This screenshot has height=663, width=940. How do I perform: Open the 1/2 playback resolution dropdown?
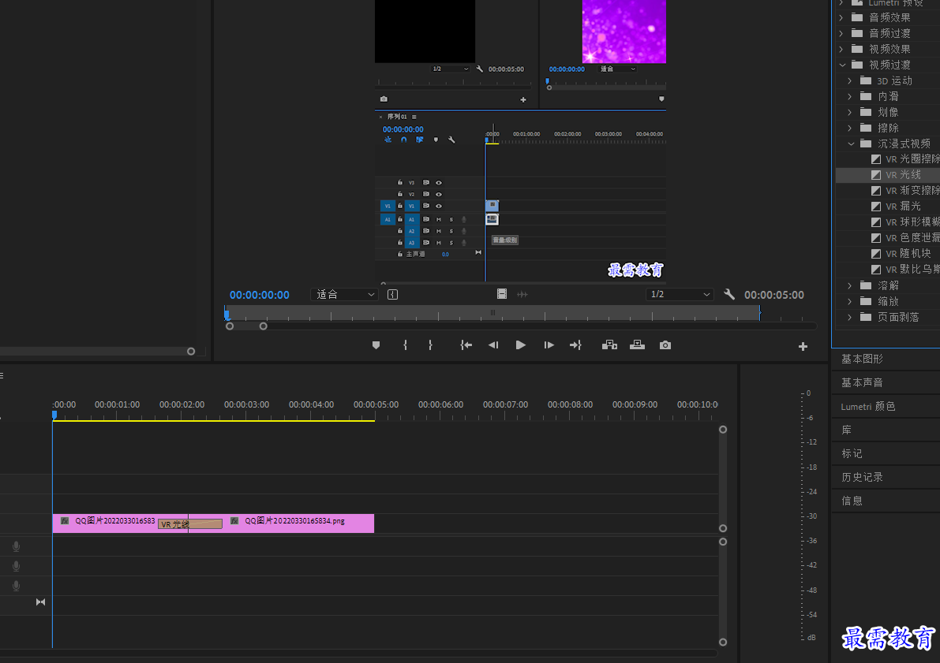point(680,294)
